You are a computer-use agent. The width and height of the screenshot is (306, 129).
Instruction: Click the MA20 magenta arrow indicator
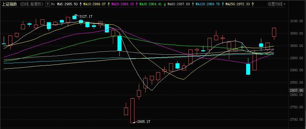coord(137,4)
